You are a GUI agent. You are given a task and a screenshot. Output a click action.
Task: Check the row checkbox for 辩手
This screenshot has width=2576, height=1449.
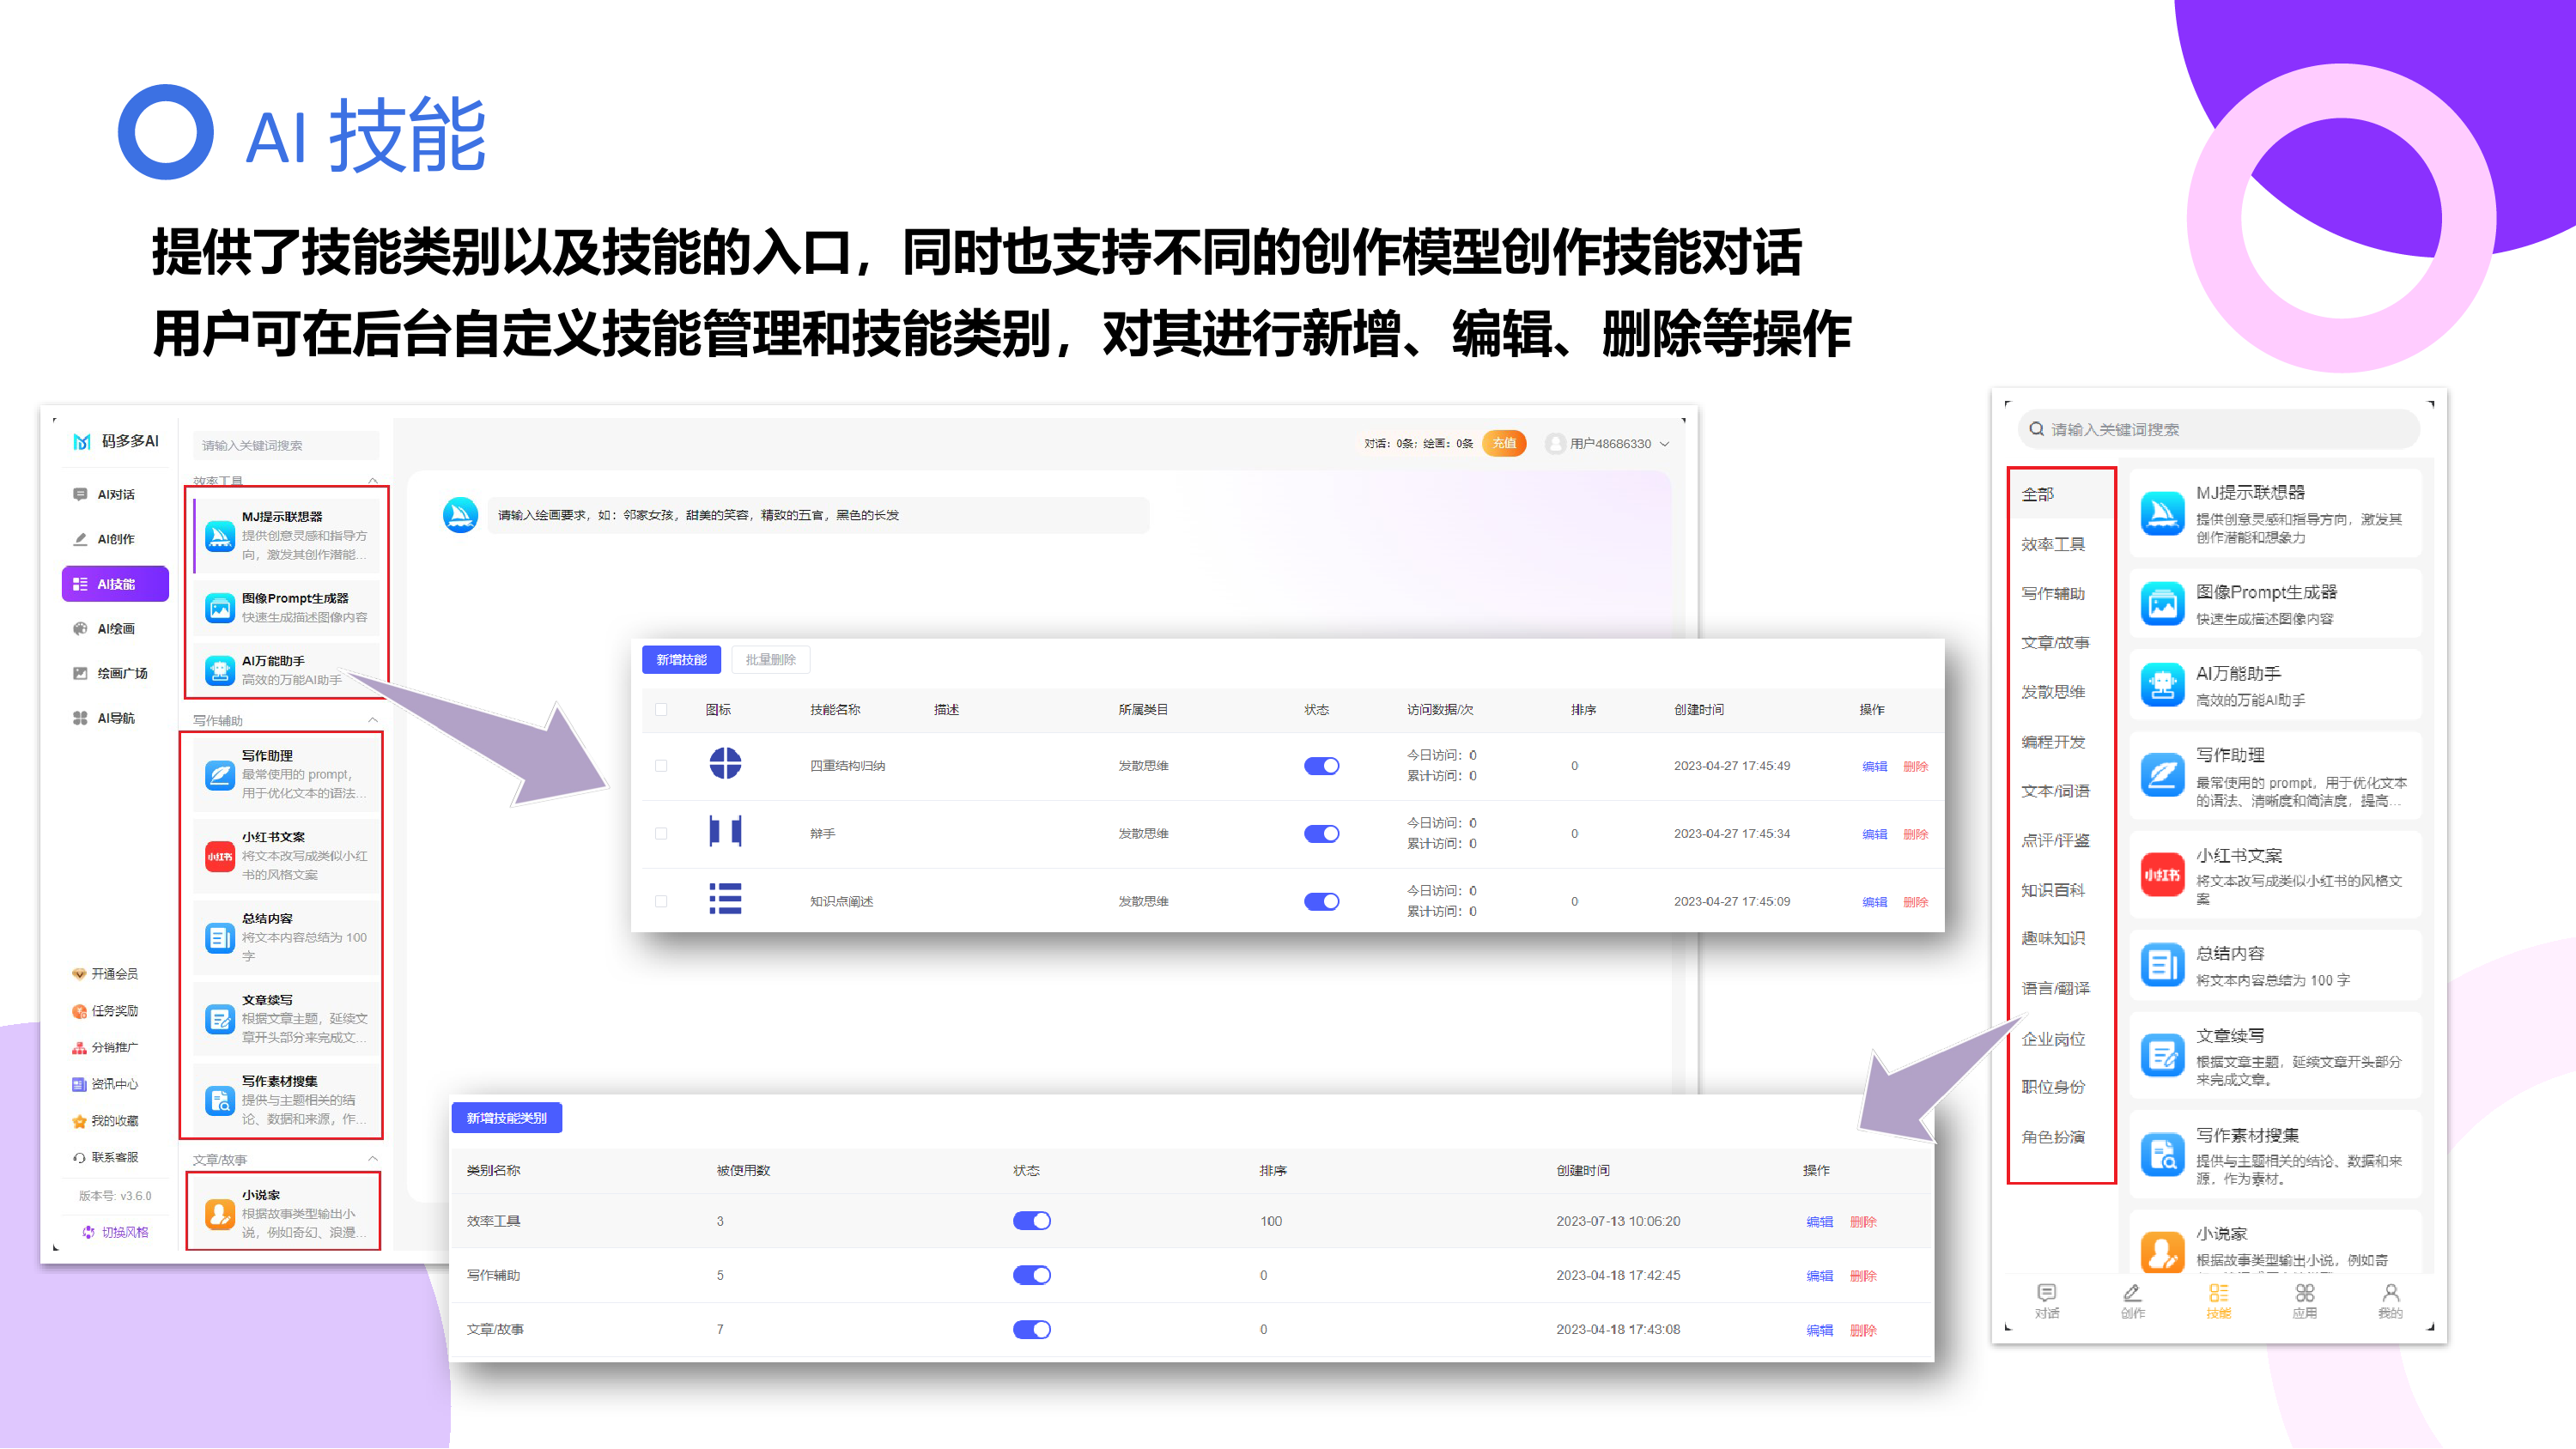click(661, 834)
